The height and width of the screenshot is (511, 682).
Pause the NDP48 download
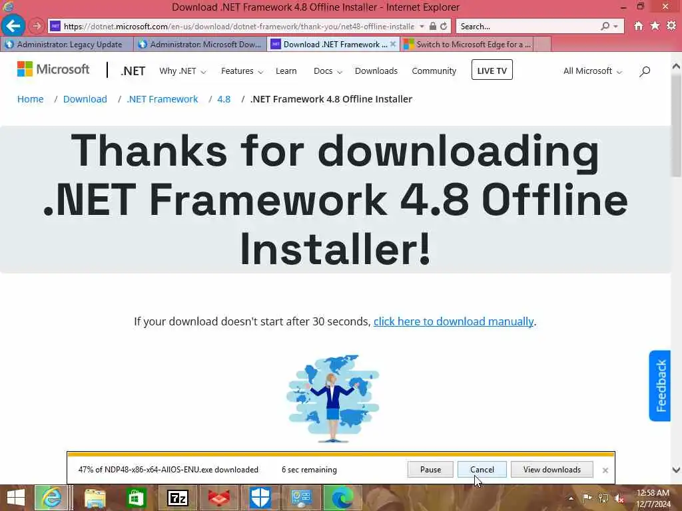tap(431, 470)
